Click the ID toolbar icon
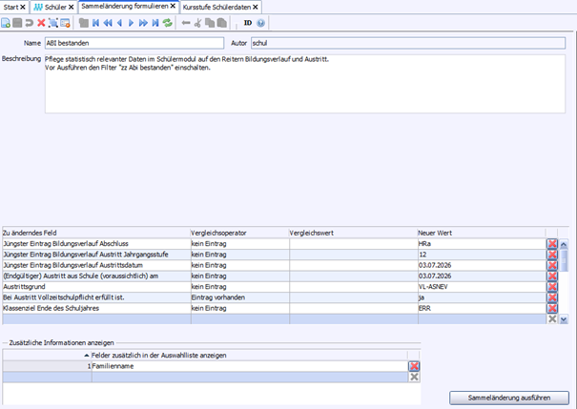The image size is (577, 409). (247, 22)
